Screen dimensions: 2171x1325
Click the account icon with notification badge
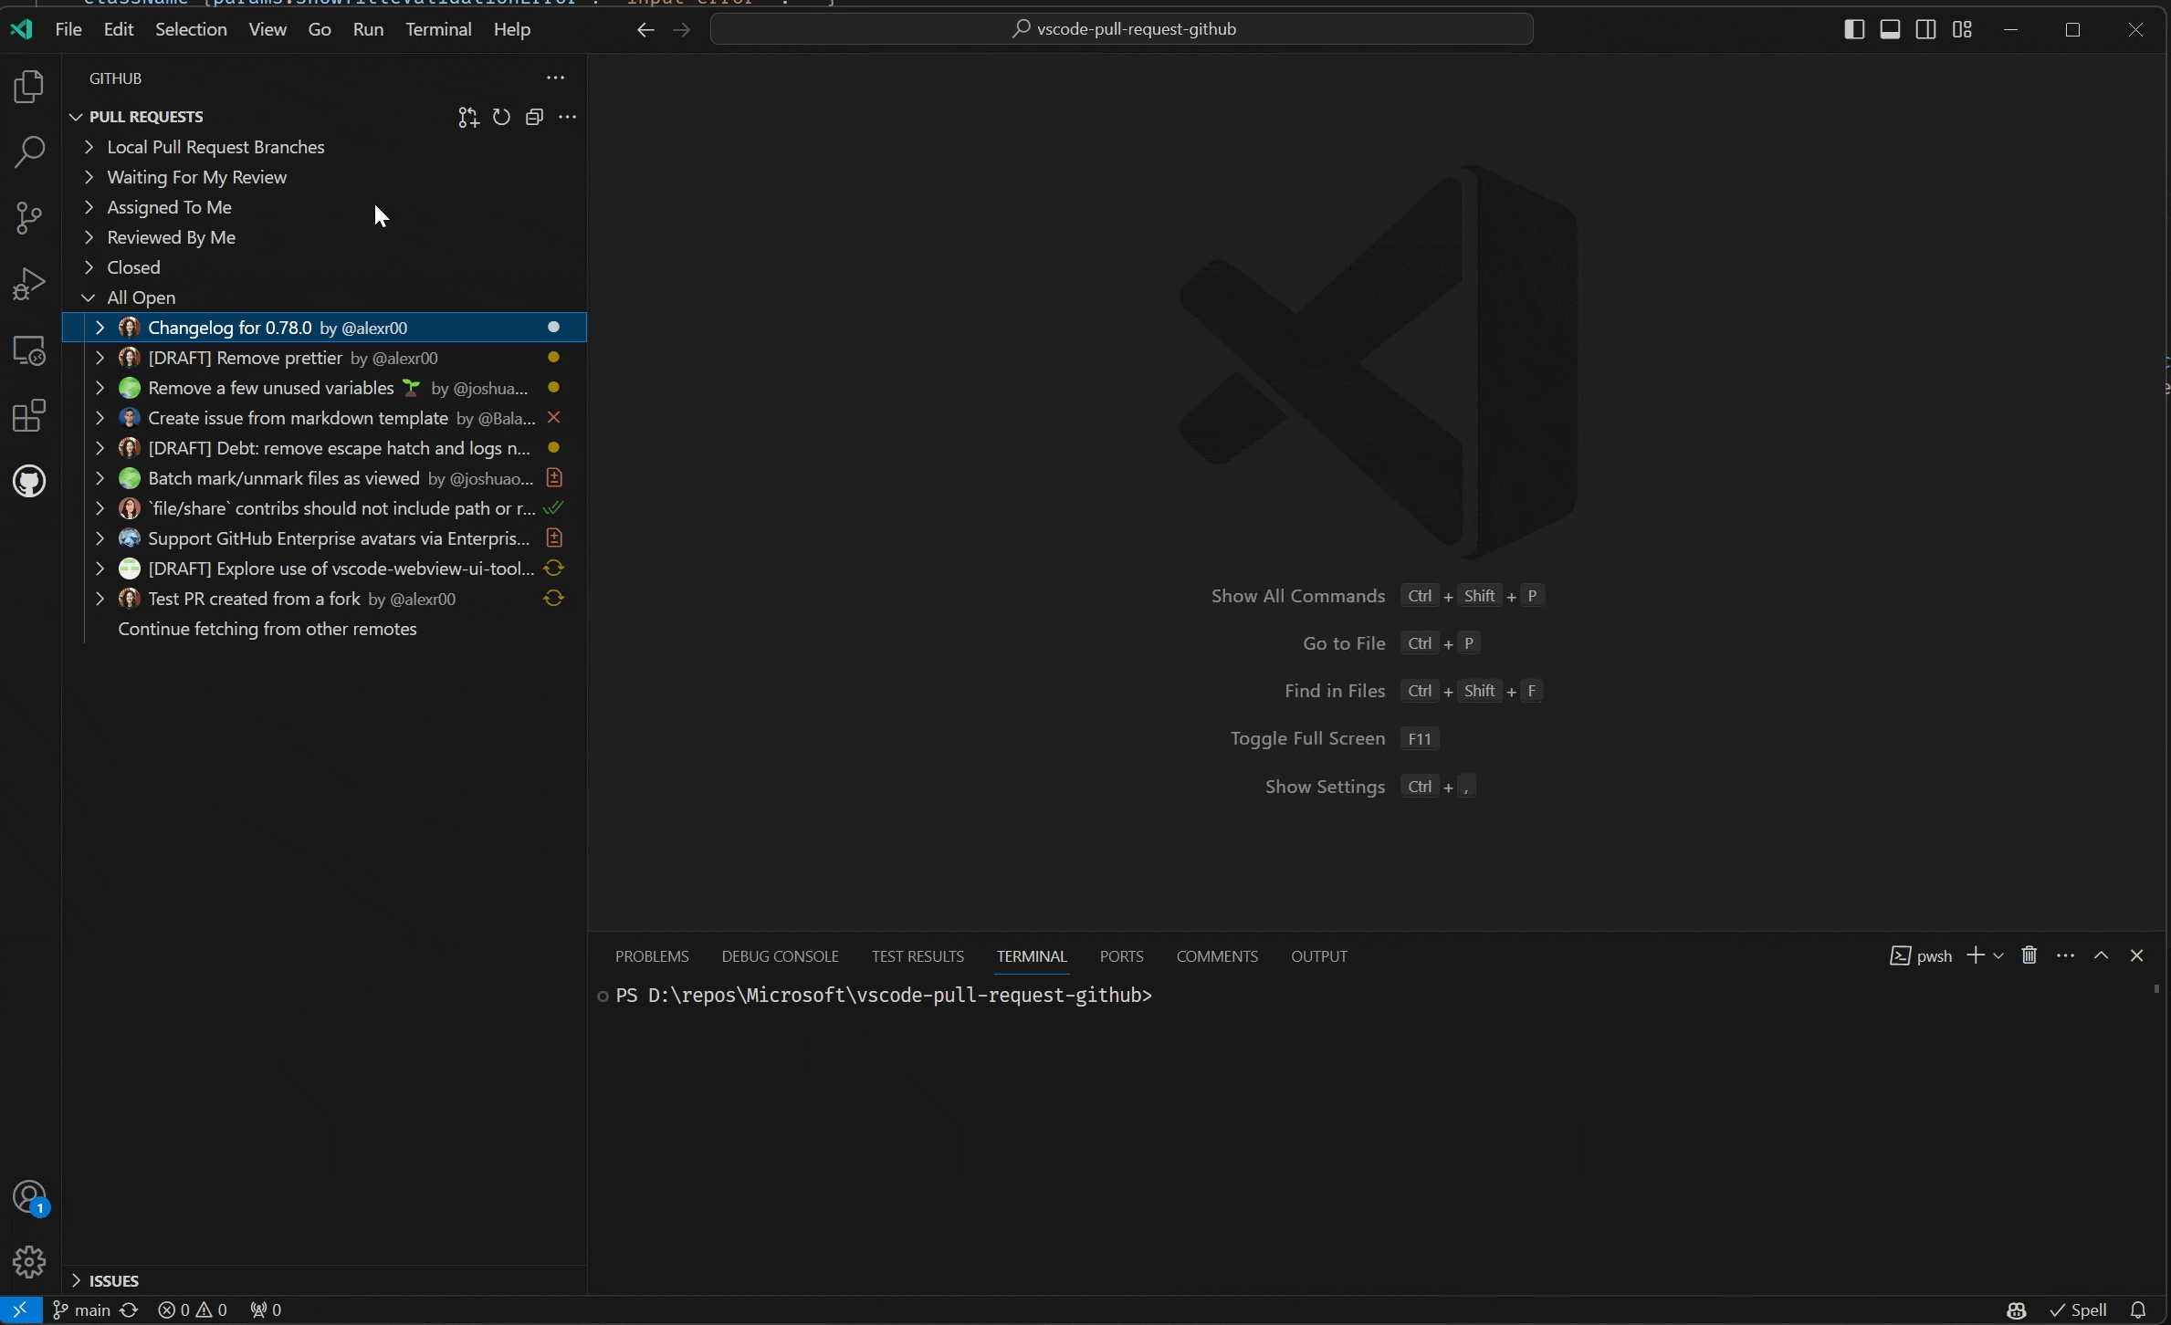29,1196
